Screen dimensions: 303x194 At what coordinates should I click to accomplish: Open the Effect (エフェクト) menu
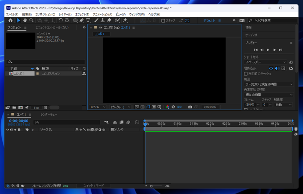click(x=82, y=15)
